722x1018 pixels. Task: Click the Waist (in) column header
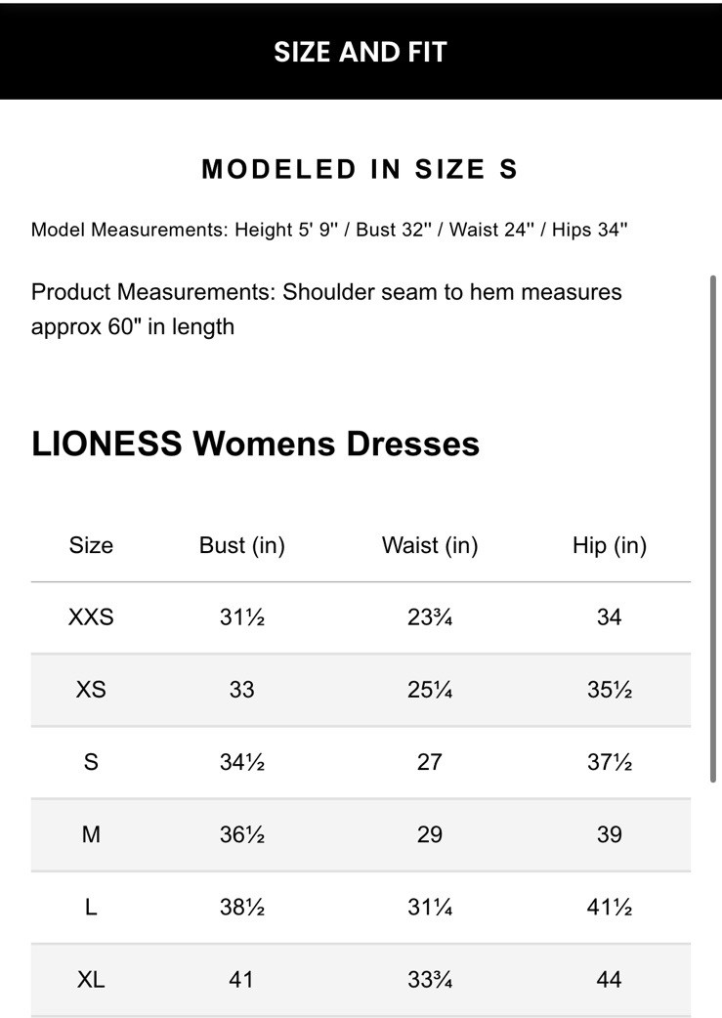click(x=430, y=545)
